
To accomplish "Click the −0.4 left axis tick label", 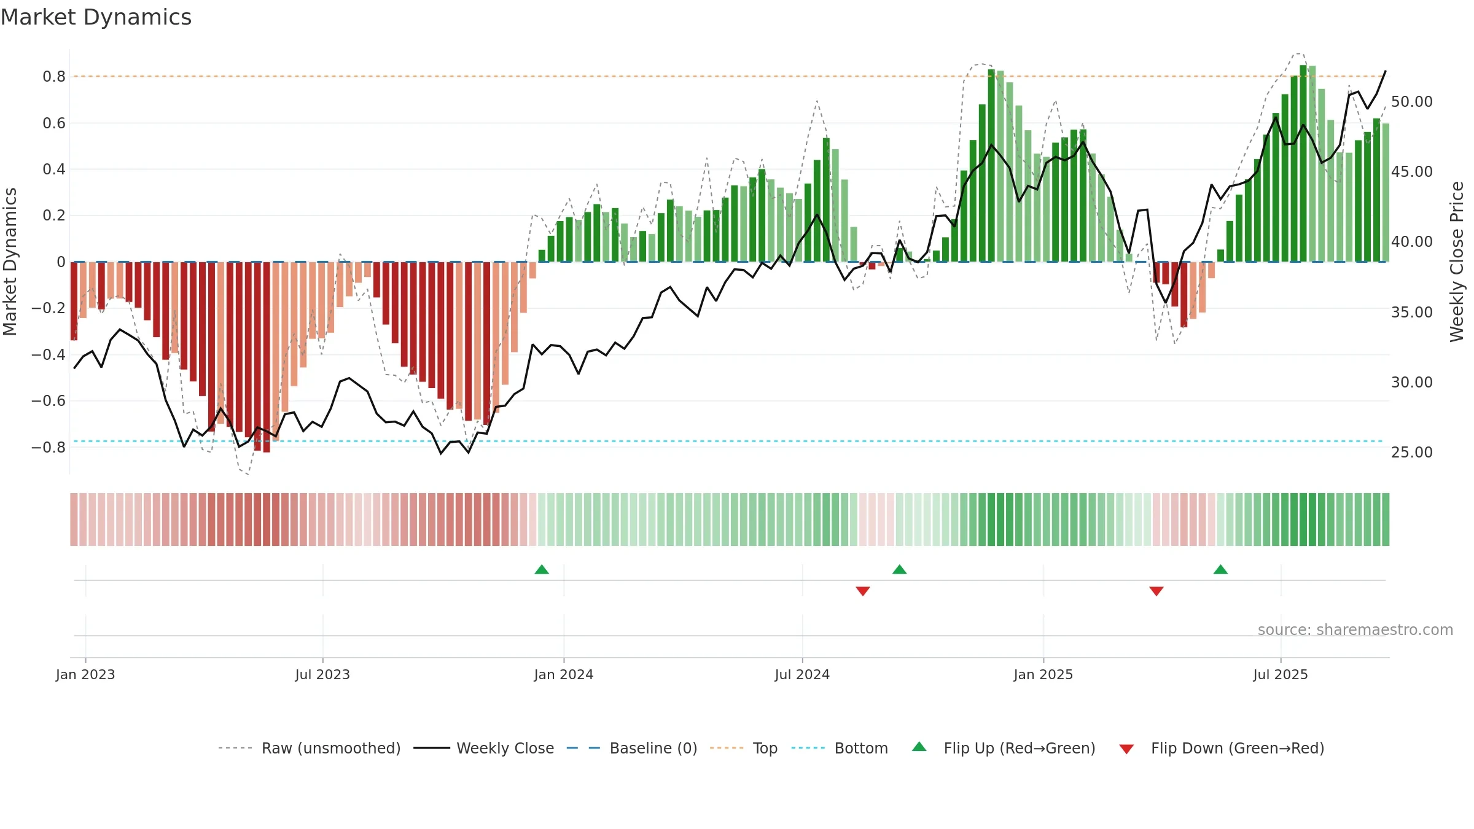I will click(49, 354).
